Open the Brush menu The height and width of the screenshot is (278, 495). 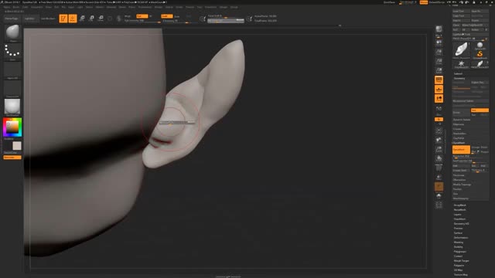pos(15,7)
